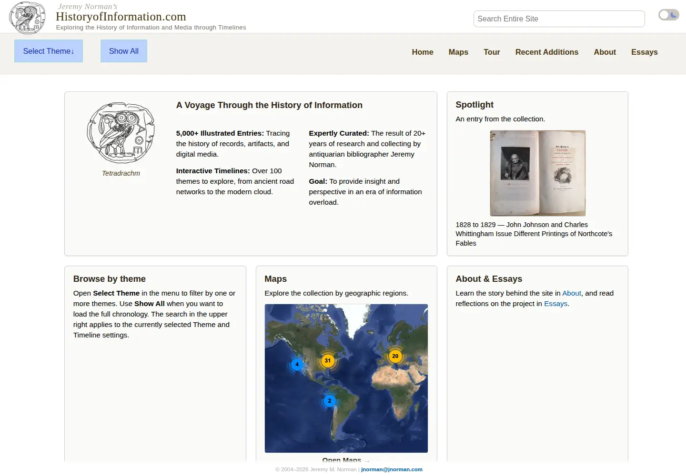The width and height of the screenshot is (686, 476).
Task: Click the map cluster marker labeled 31
Action: (x=328, y=360)
